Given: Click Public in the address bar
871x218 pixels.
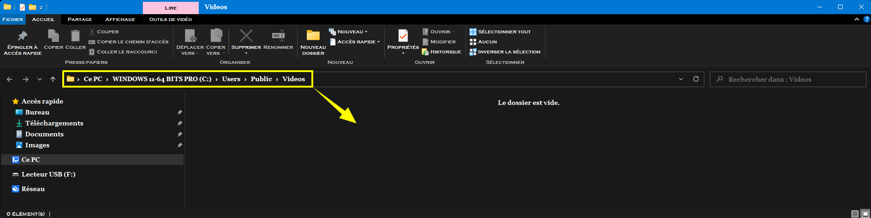Looking at the screenshot, I should point(261,79).
